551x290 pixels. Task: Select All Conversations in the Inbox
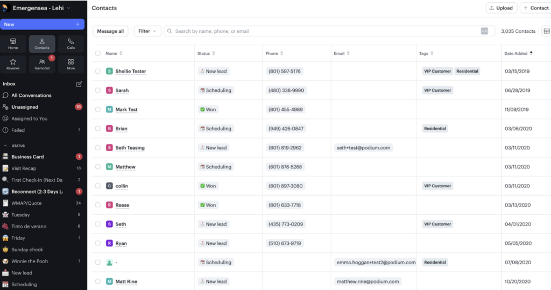(31, 95)
